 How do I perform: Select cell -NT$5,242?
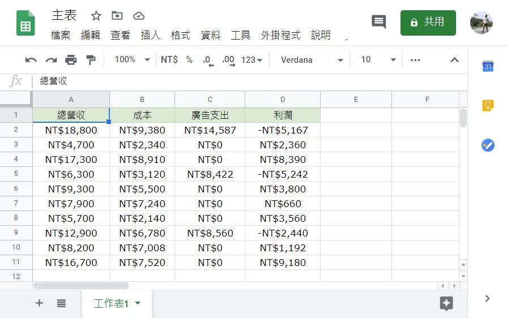283,174
